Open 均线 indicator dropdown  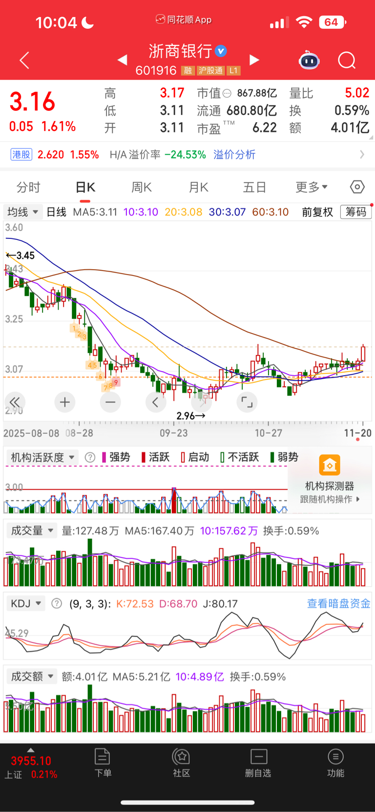click(x=22, y=212)
